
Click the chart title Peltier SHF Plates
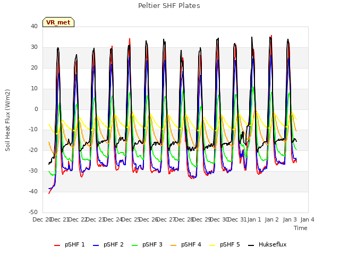(169, 6)
